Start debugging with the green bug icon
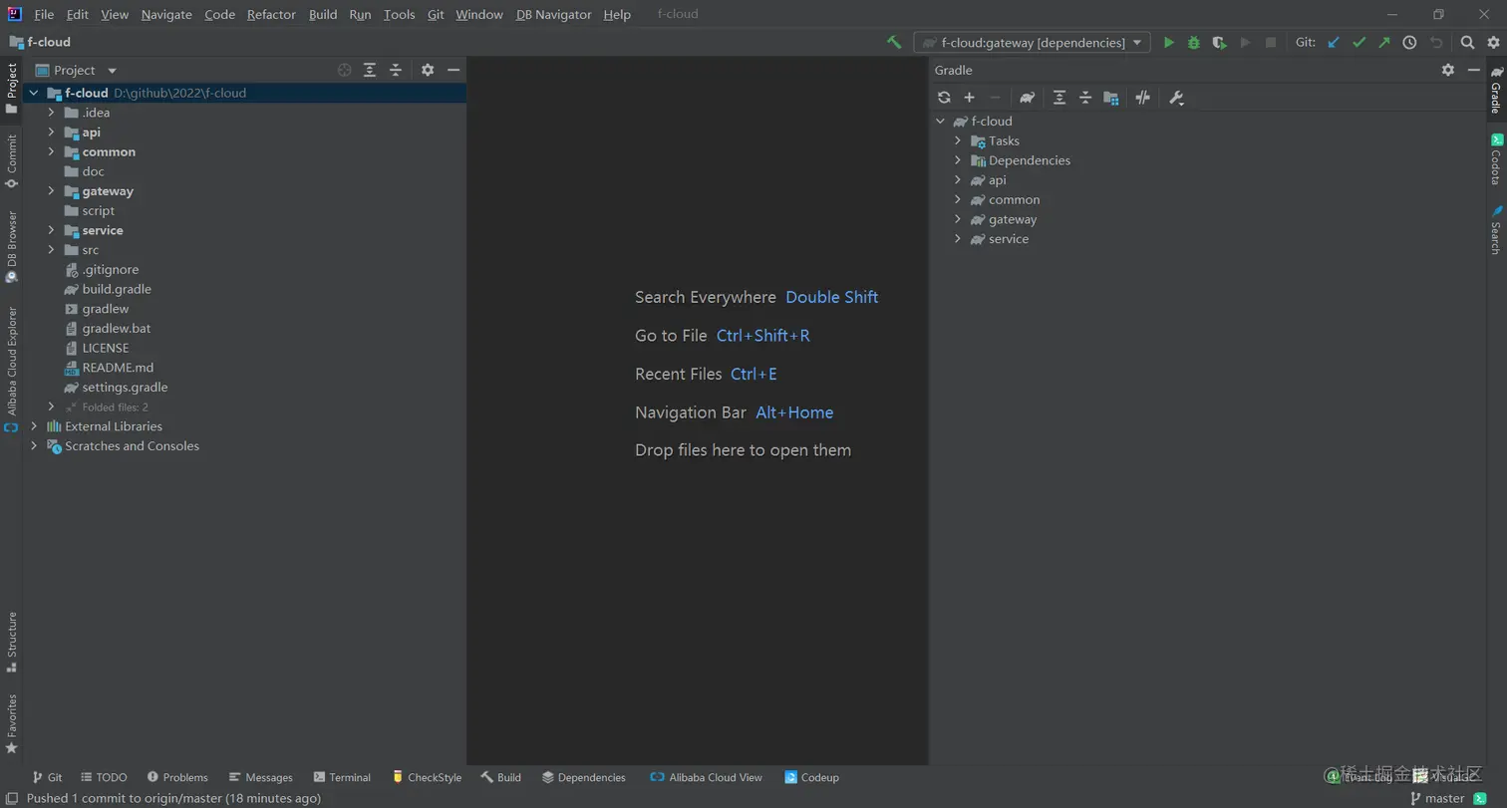Screen dimensions: 1507x808 [1194, 43]
